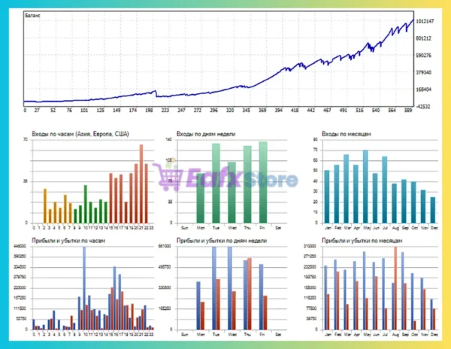Click the May bar in entries by months chart
The height and width of the screenshot is (349, 451).
click(365, 187)
